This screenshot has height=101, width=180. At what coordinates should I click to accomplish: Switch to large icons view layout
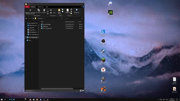[83, 91]
